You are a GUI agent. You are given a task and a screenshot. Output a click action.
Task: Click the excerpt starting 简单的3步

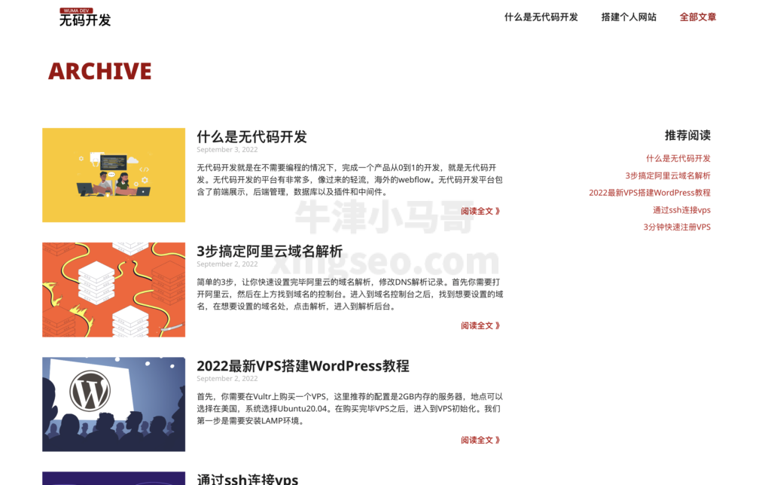pyautogui.click(x=349, y=294)
